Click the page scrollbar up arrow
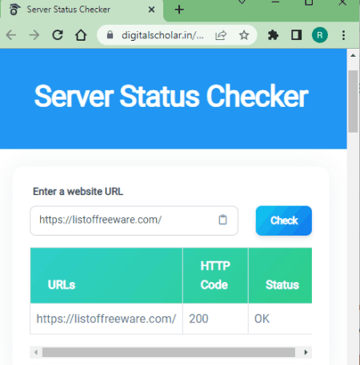The height and width of the screenshot is (365, 360). [x=353, y=55]
